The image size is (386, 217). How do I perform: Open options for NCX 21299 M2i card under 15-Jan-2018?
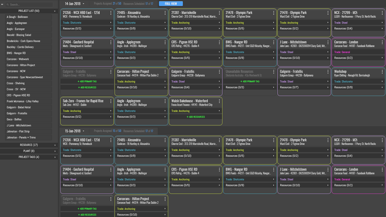coord(382,140)
